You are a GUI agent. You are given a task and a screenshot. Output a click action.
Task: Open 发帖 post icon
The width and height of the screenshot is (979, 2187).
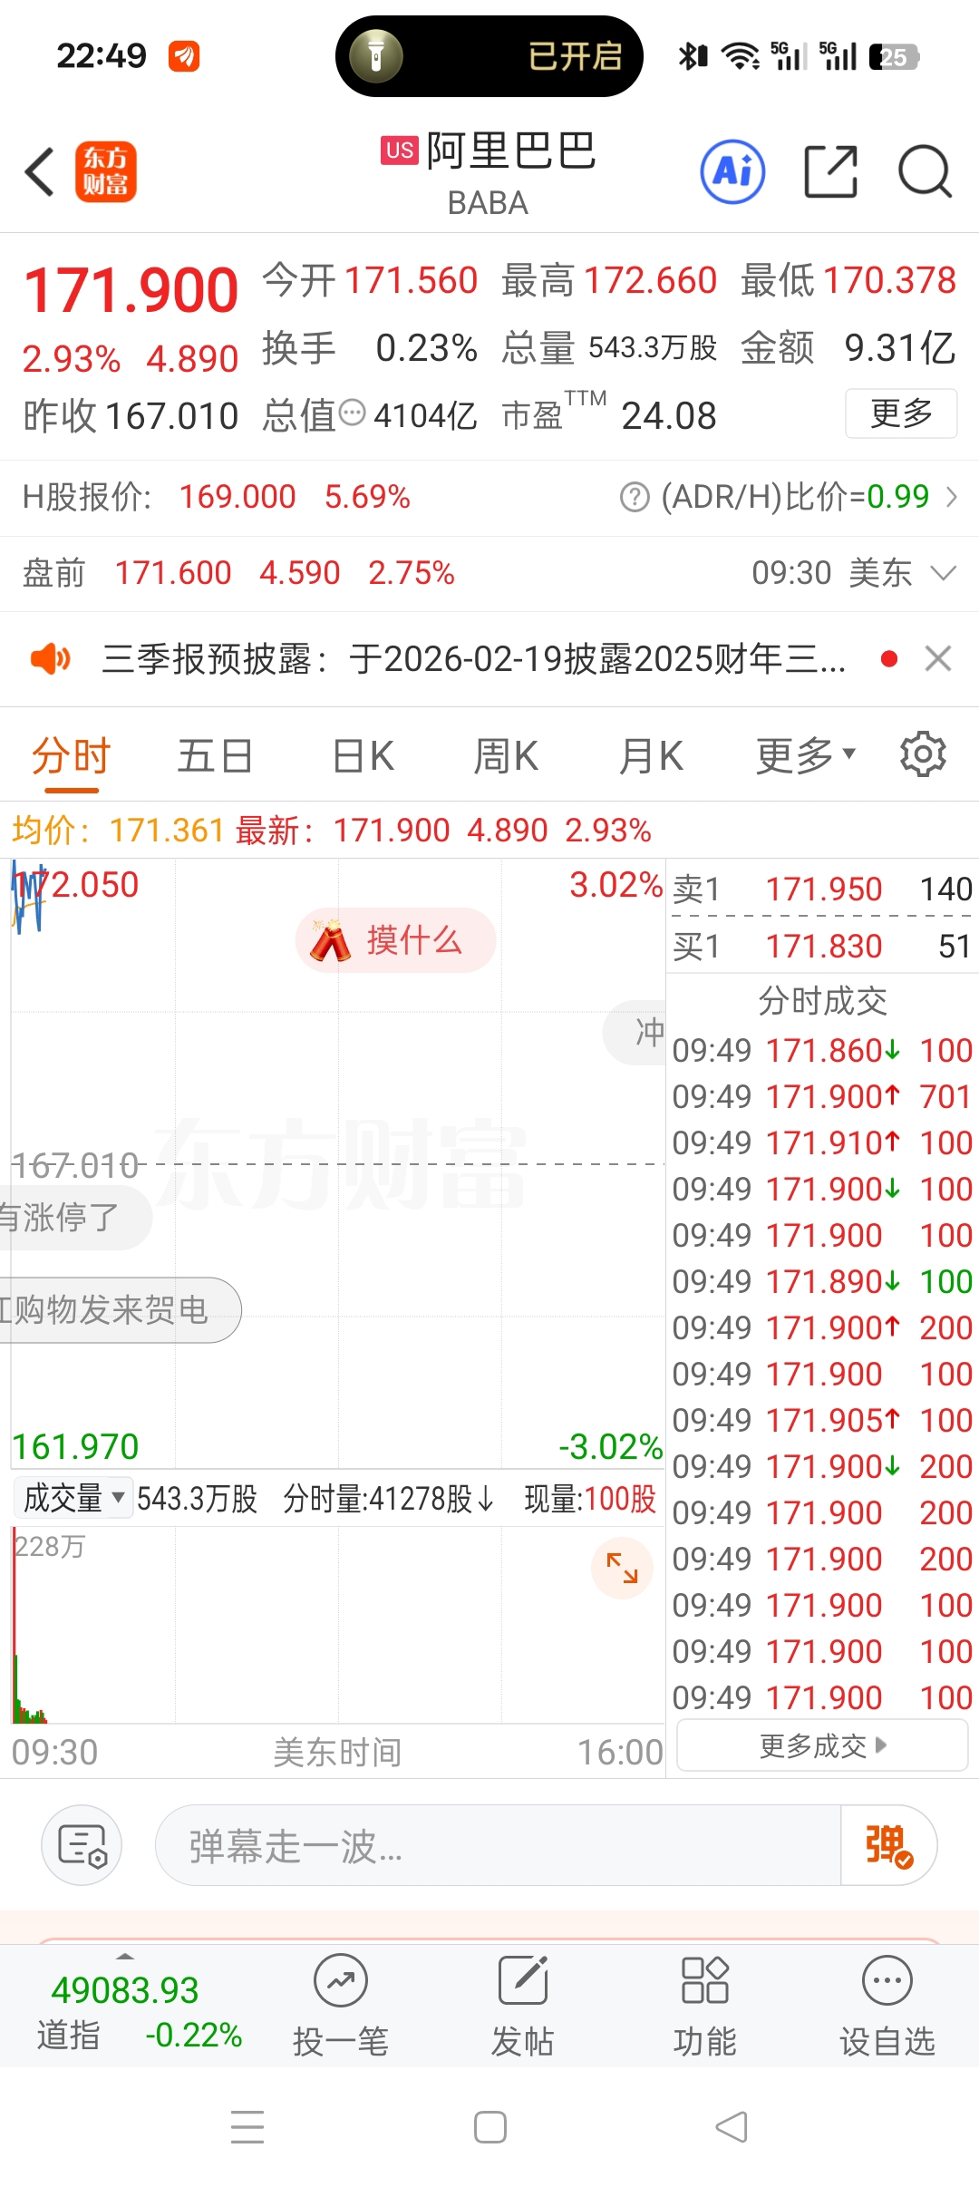click(x=523, y=2006)
